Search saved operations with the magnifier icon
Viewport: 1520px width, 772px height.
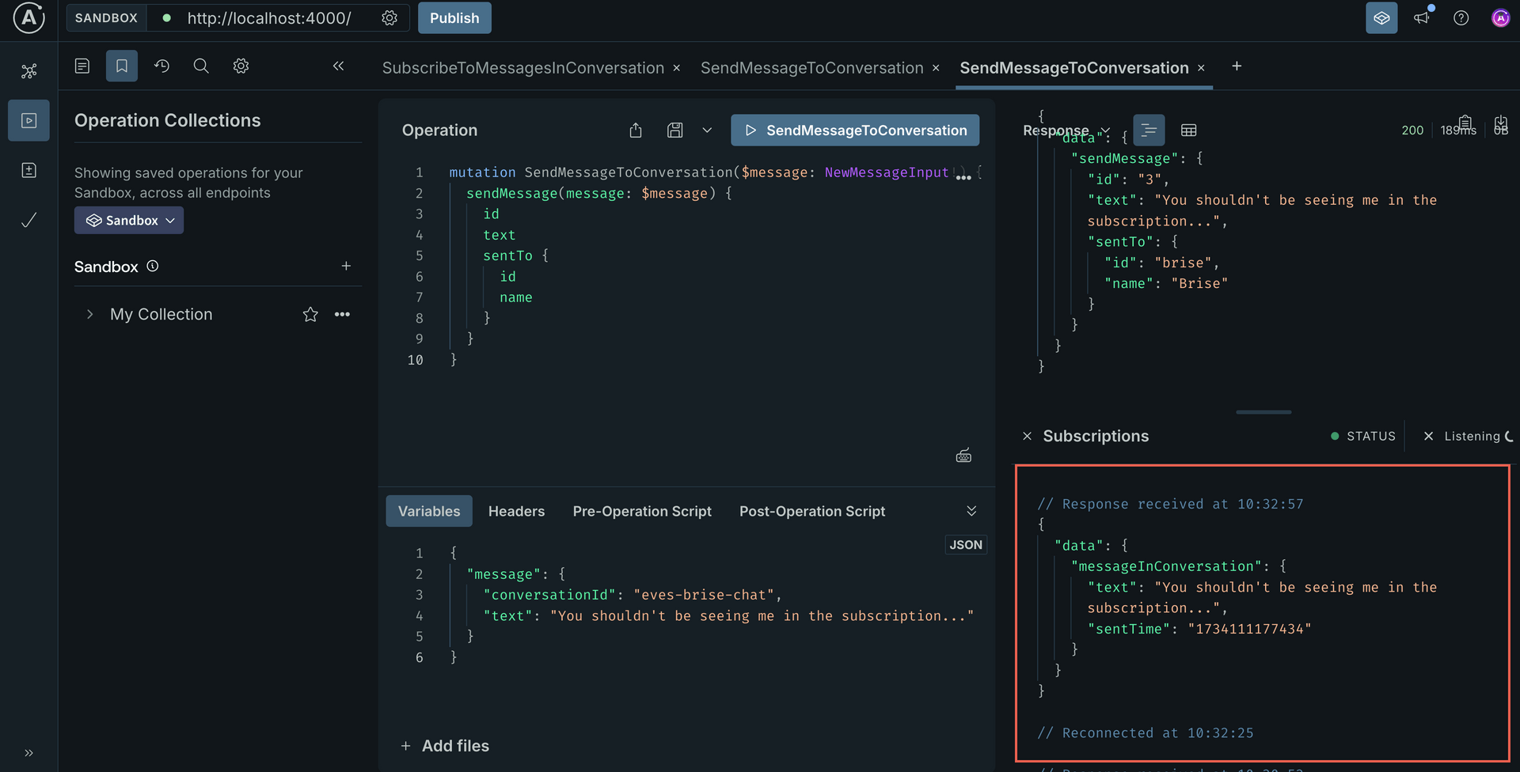pos(200,66)
